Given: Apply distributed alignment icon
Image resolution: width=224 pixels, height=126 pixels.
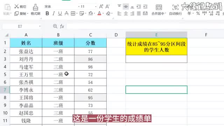Looking at the screenshot, I should coord(145,14).
